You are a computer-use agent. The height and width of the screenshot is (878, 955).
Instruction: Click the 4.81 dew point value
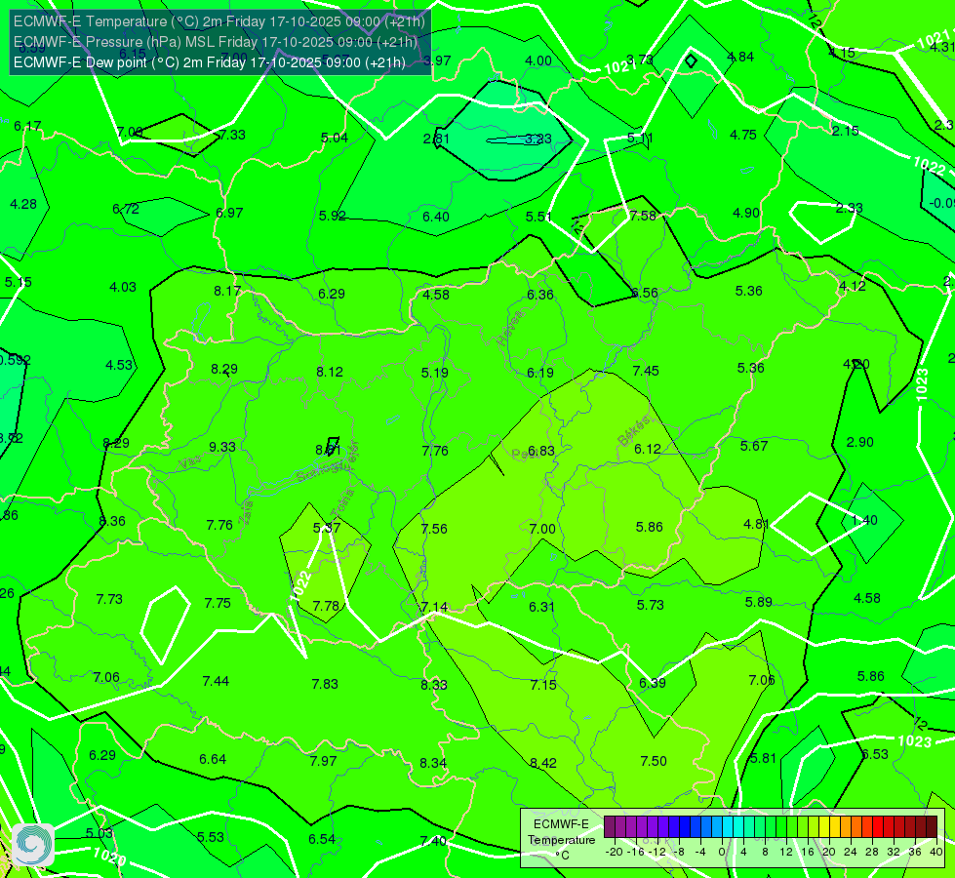coord(756,524)
